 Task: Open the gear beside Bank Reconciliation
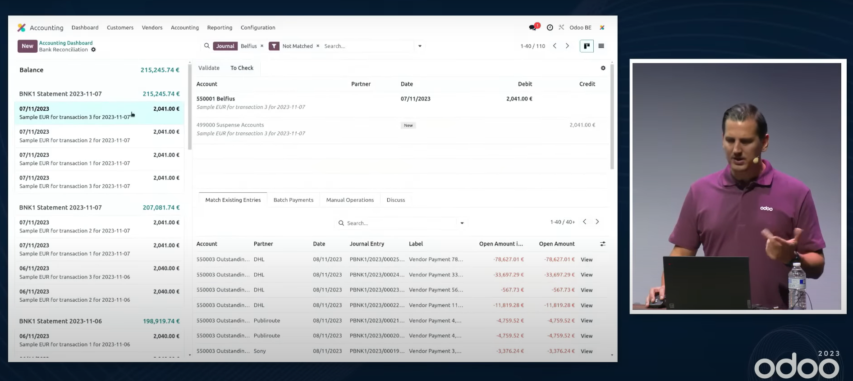click(x=93, y=50)
